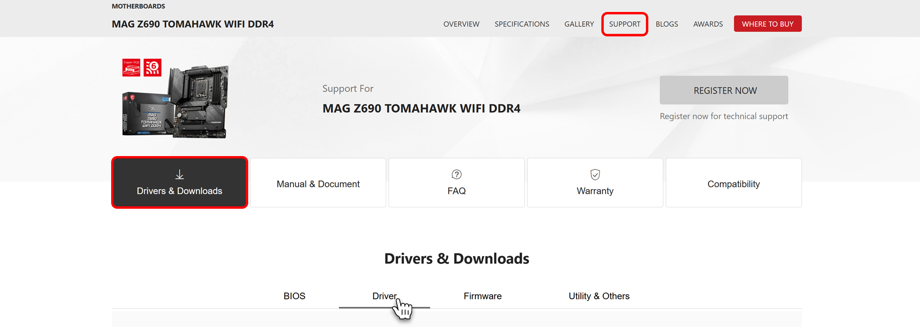The image size is (920, 327).
Task: Click the red Copper PCB badge icon
Action: (131, 68)
